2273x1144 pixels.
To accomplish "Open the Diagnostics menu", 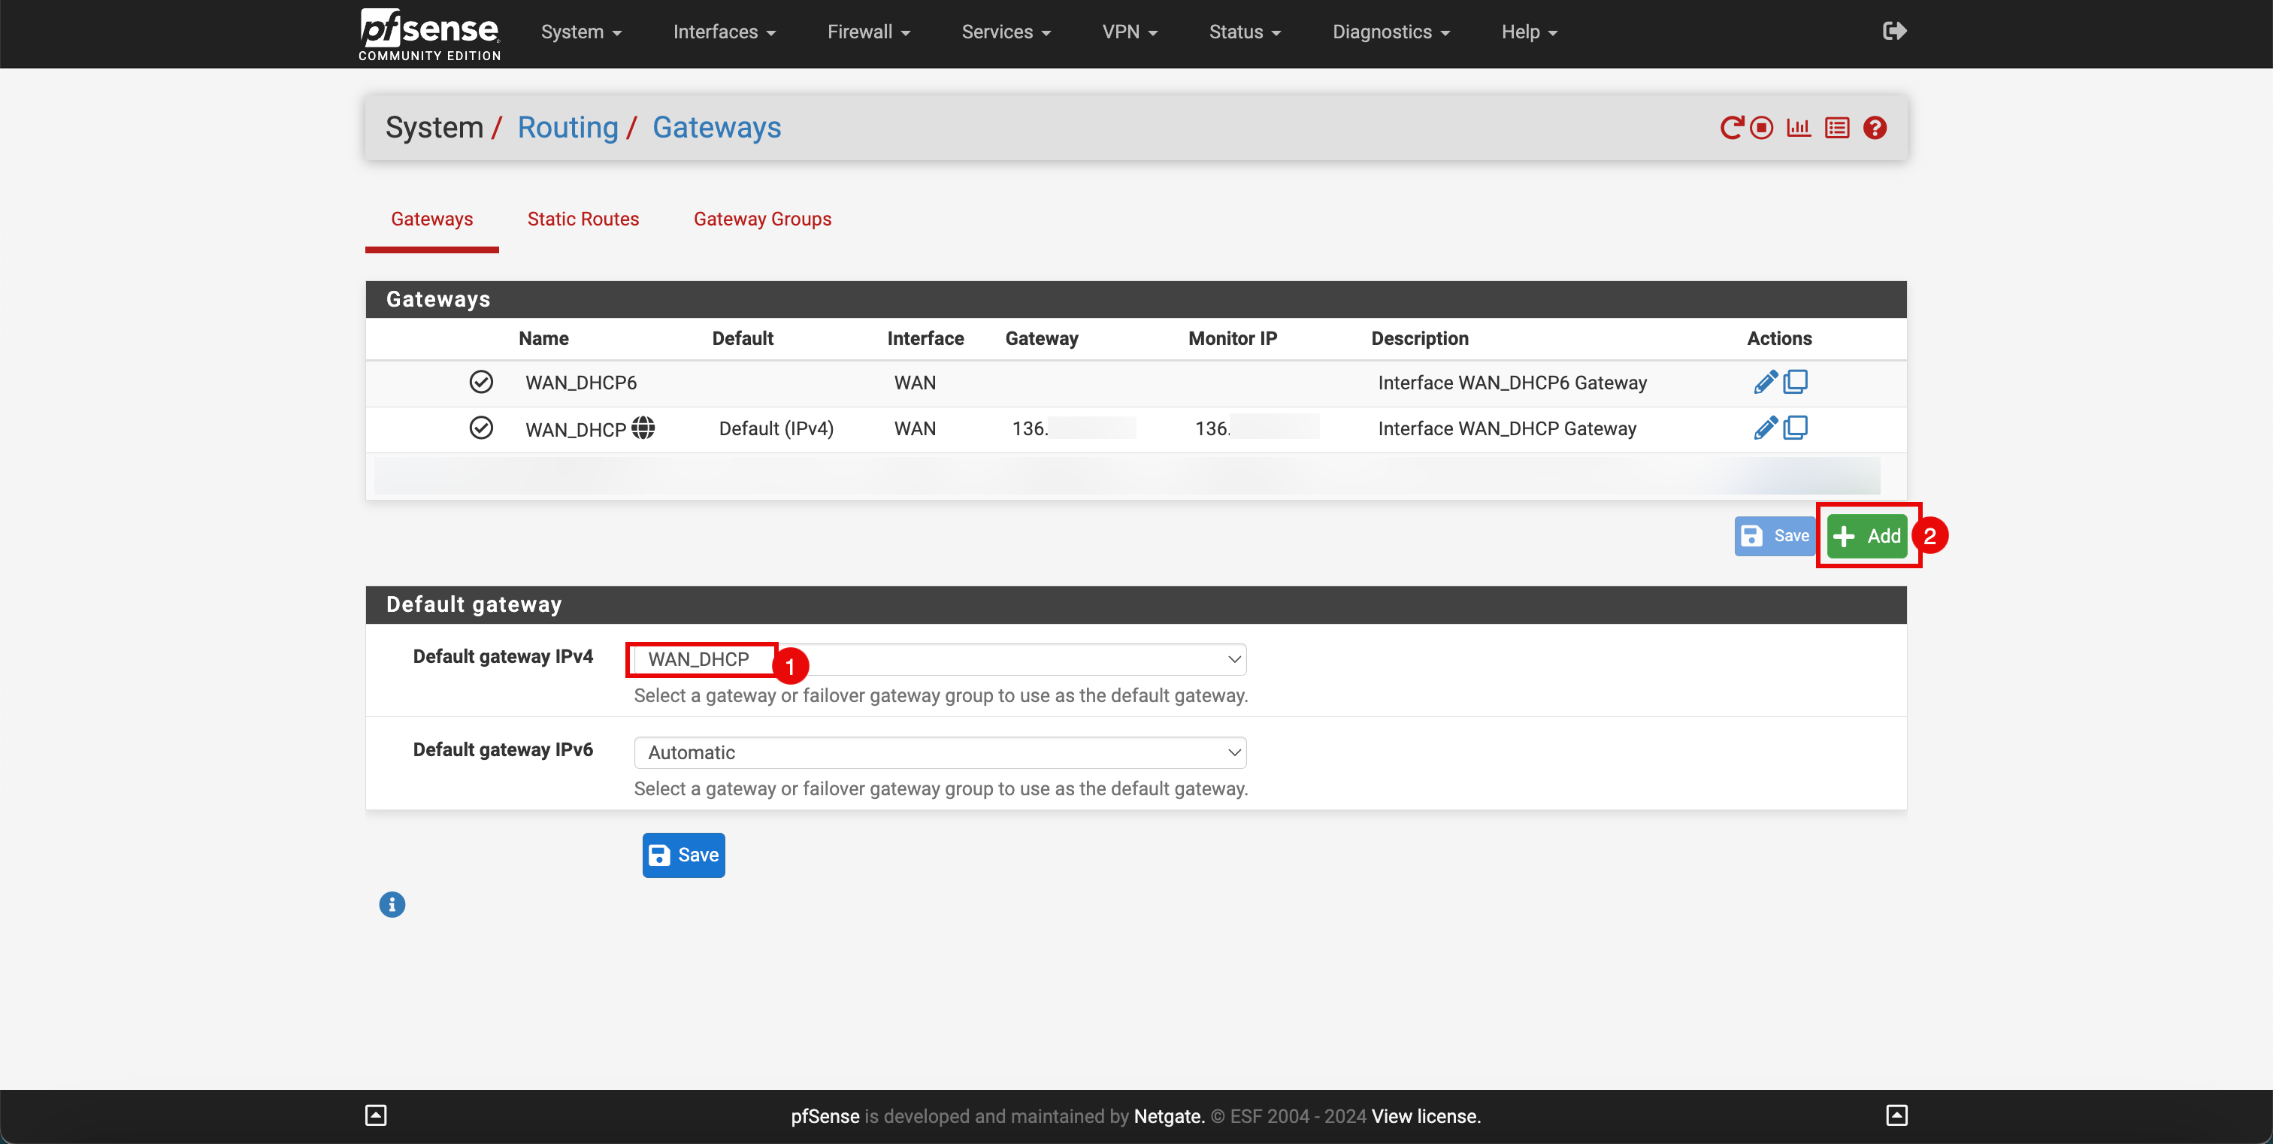I will [1391, 32].
